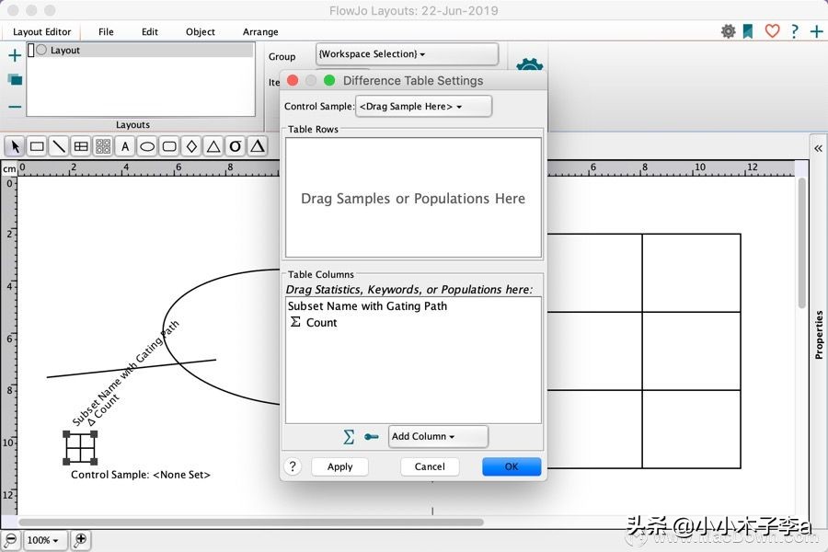Screen dimensions: 828x552
Task: Zoom in with magnifier plus icon
Action: coord(80,540)
